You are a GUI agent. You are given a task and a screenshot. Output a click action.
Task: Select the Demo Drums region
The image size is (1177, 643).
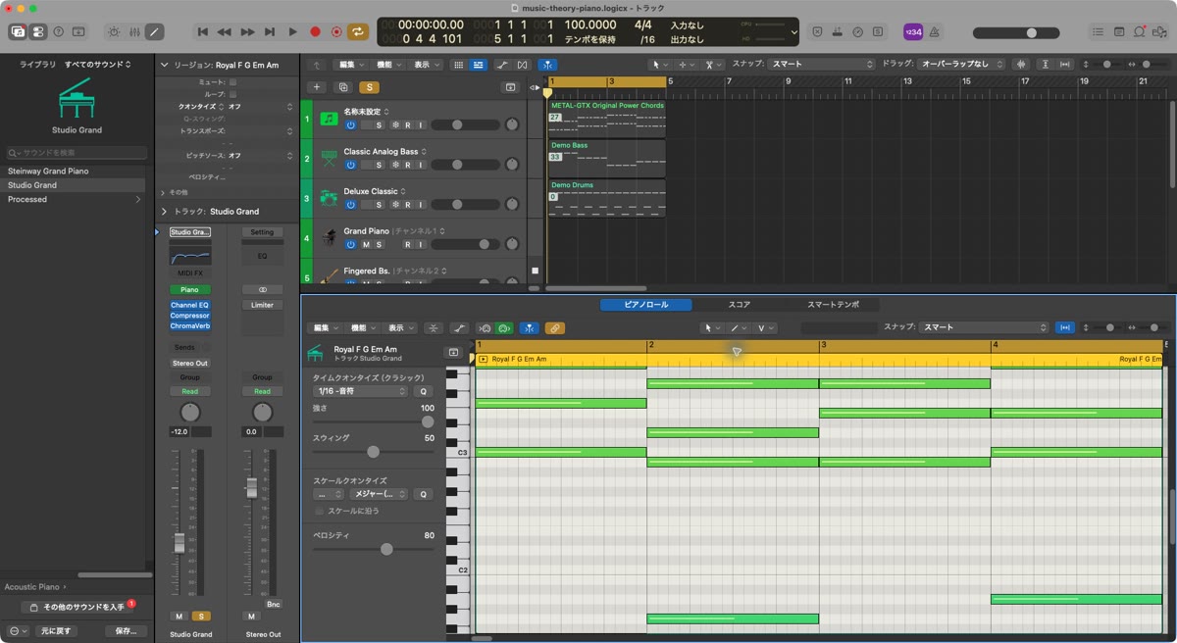(606, 197)
